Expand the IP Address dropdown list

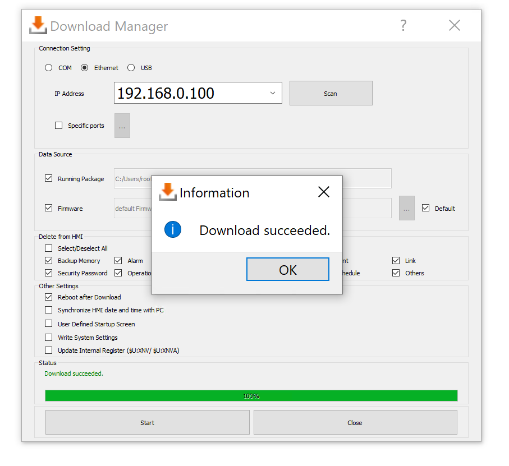[x=273, y=93]
